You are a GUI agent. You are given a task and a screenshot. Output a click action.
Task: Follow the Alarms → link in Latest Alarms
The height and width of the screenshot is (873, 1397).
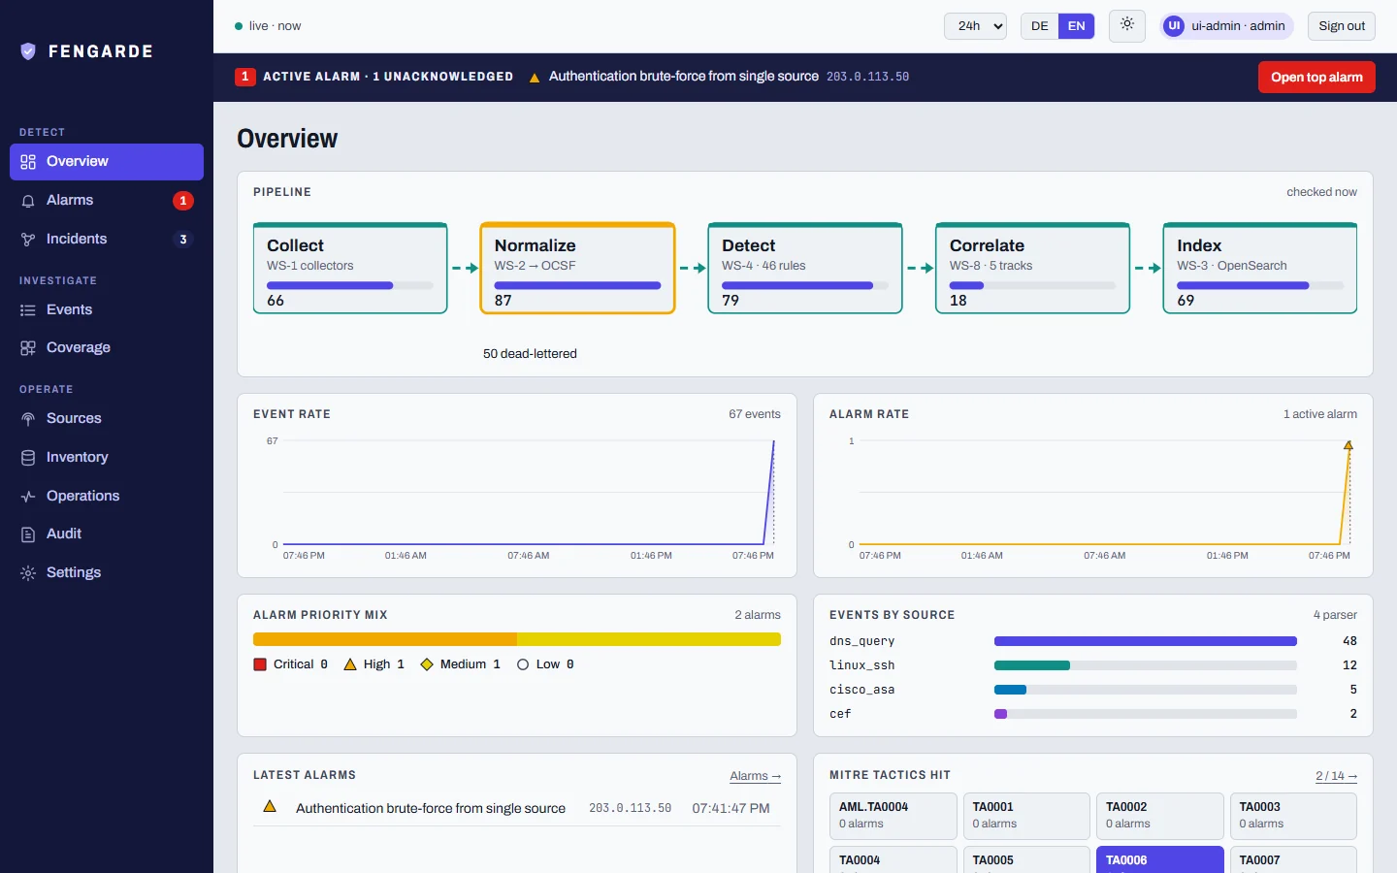tap(755, 776)
